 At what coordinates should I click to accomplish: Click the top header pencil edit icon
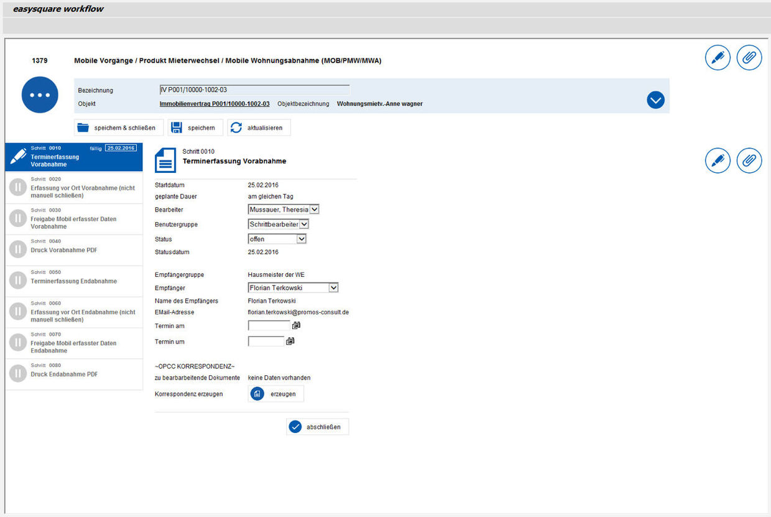click(x=718, y=57)
